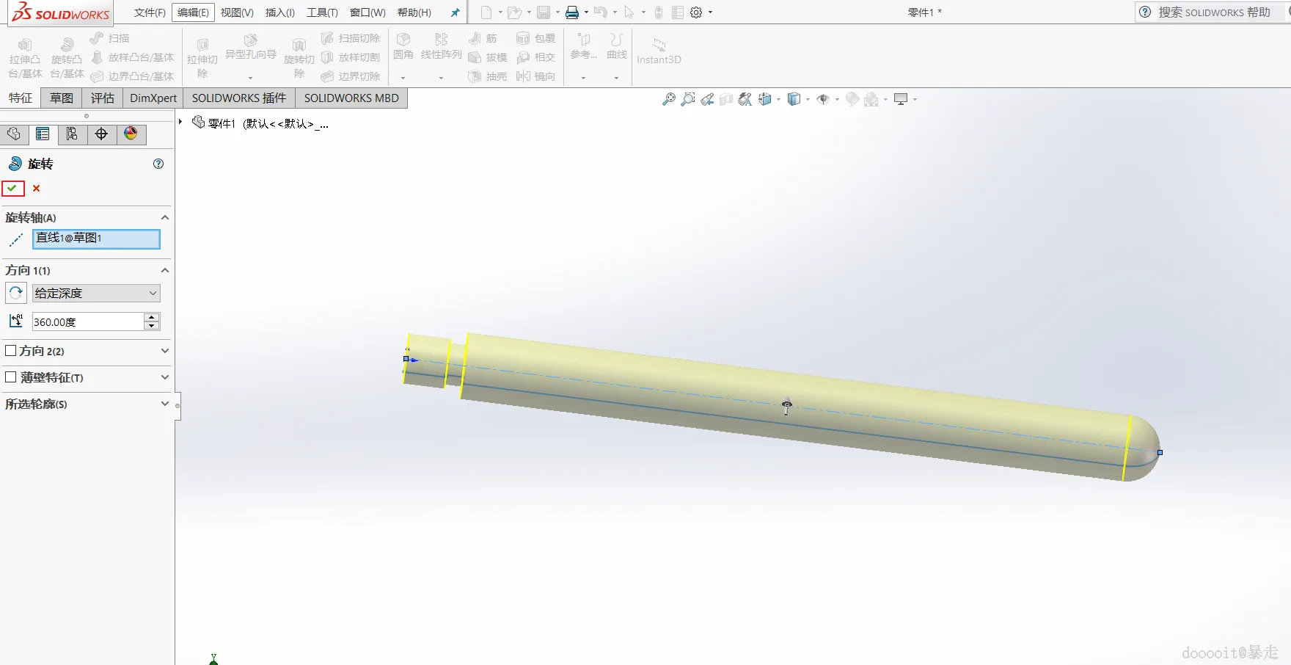Expand the 所选轮廓(S) section
This screenshot has height=665, width=1291.
pos(165,404)
